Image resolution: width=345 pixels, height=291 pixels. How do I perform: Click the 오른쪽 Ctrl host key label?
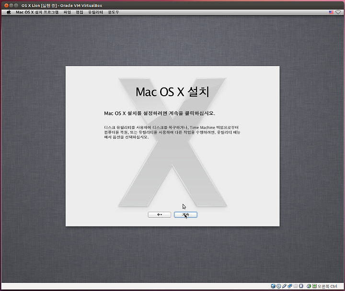pyautogui.click(x=327, y=286)
